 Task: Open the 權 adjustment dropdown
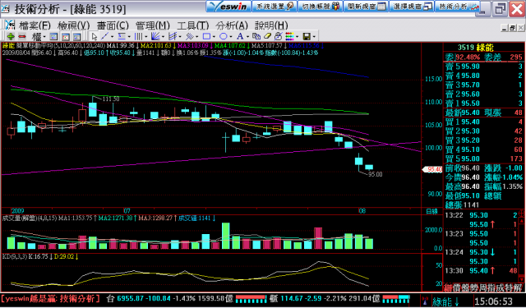39,36
